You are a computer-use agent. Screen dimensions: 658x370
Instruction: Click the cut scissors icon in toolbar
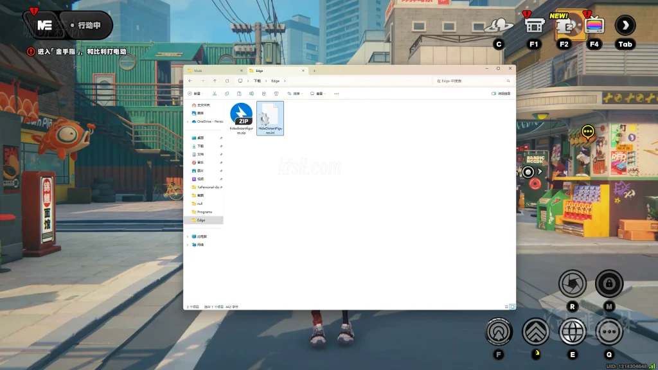point(215,94)
